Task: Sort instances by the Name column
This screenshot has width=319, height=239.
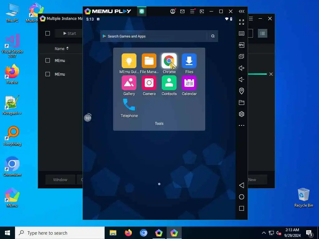Action: (x=61, y=49)
